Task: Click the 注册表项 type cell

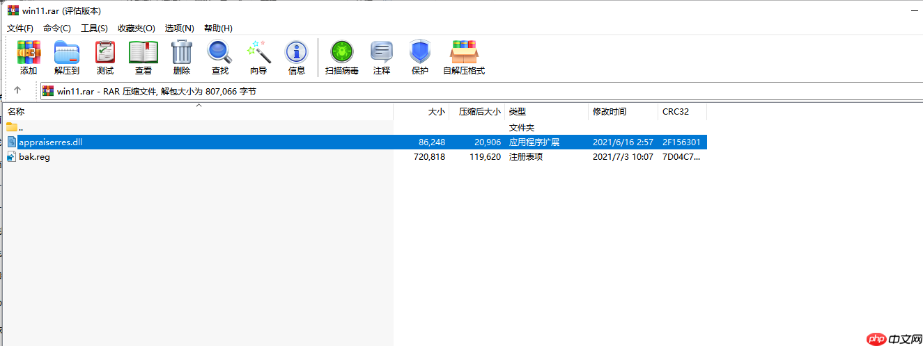Action: [526, 156]
